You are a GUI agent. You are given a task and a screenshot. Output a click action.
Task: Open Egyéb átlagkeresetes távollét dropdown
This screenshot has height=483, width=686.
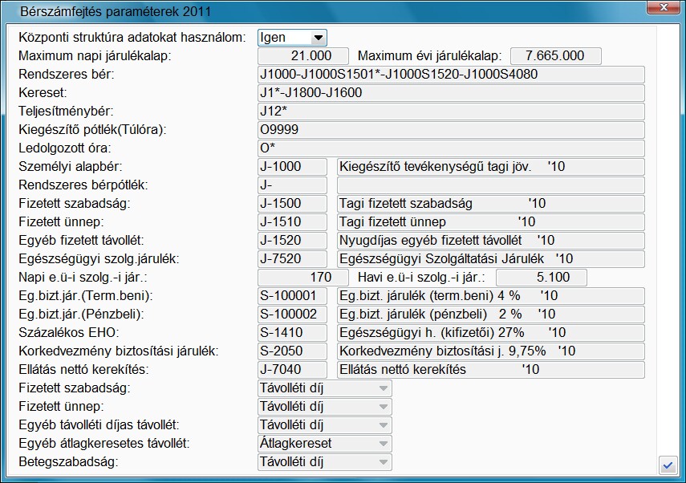click(x=325, y=443)
